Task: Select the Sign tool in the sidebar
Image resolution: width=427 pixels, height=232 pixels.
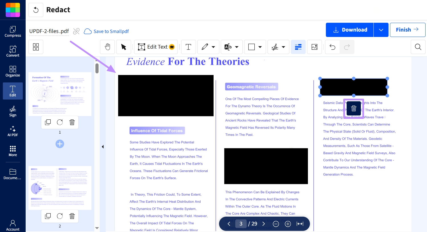Action: (x=13, y=111)
